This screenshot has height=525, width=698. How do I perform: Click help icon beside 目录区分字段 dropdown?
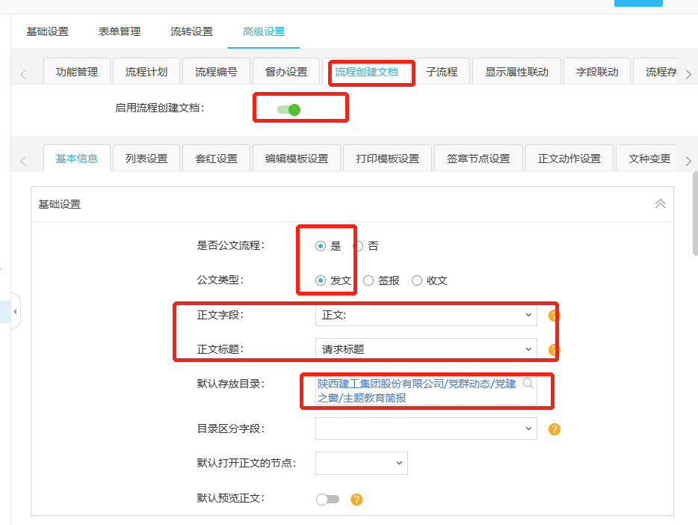(x=554, y=429)
